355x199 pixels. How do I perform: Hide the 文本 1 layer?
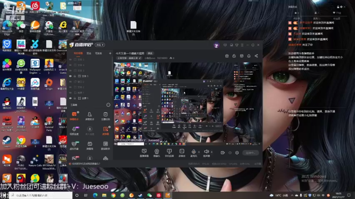71,76
